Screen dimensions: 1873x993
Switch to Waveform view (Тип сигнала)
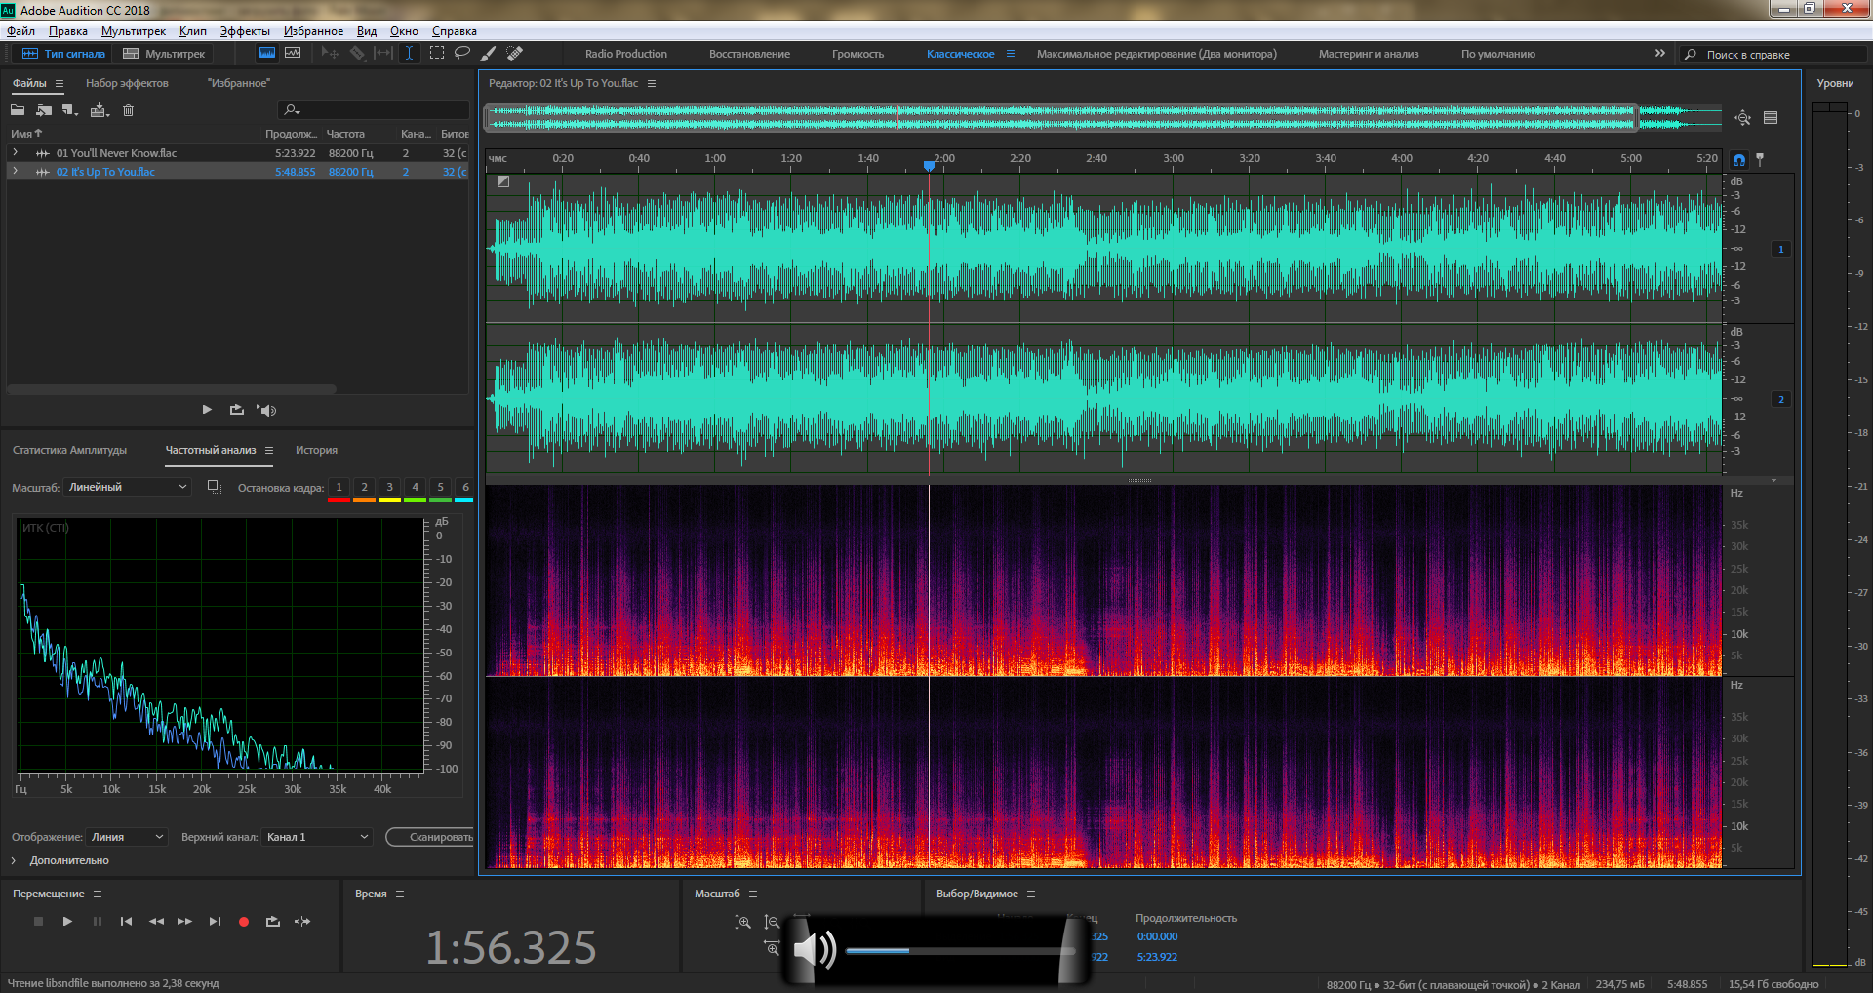pos(63,54)
